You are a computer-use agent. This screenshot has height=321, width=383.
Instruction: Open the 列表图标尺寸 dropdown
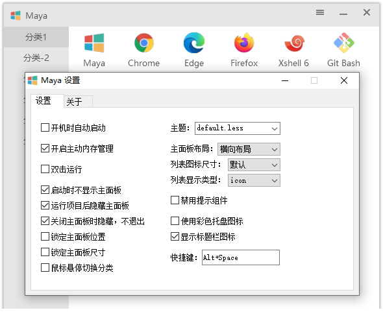(x=254, y=165)
